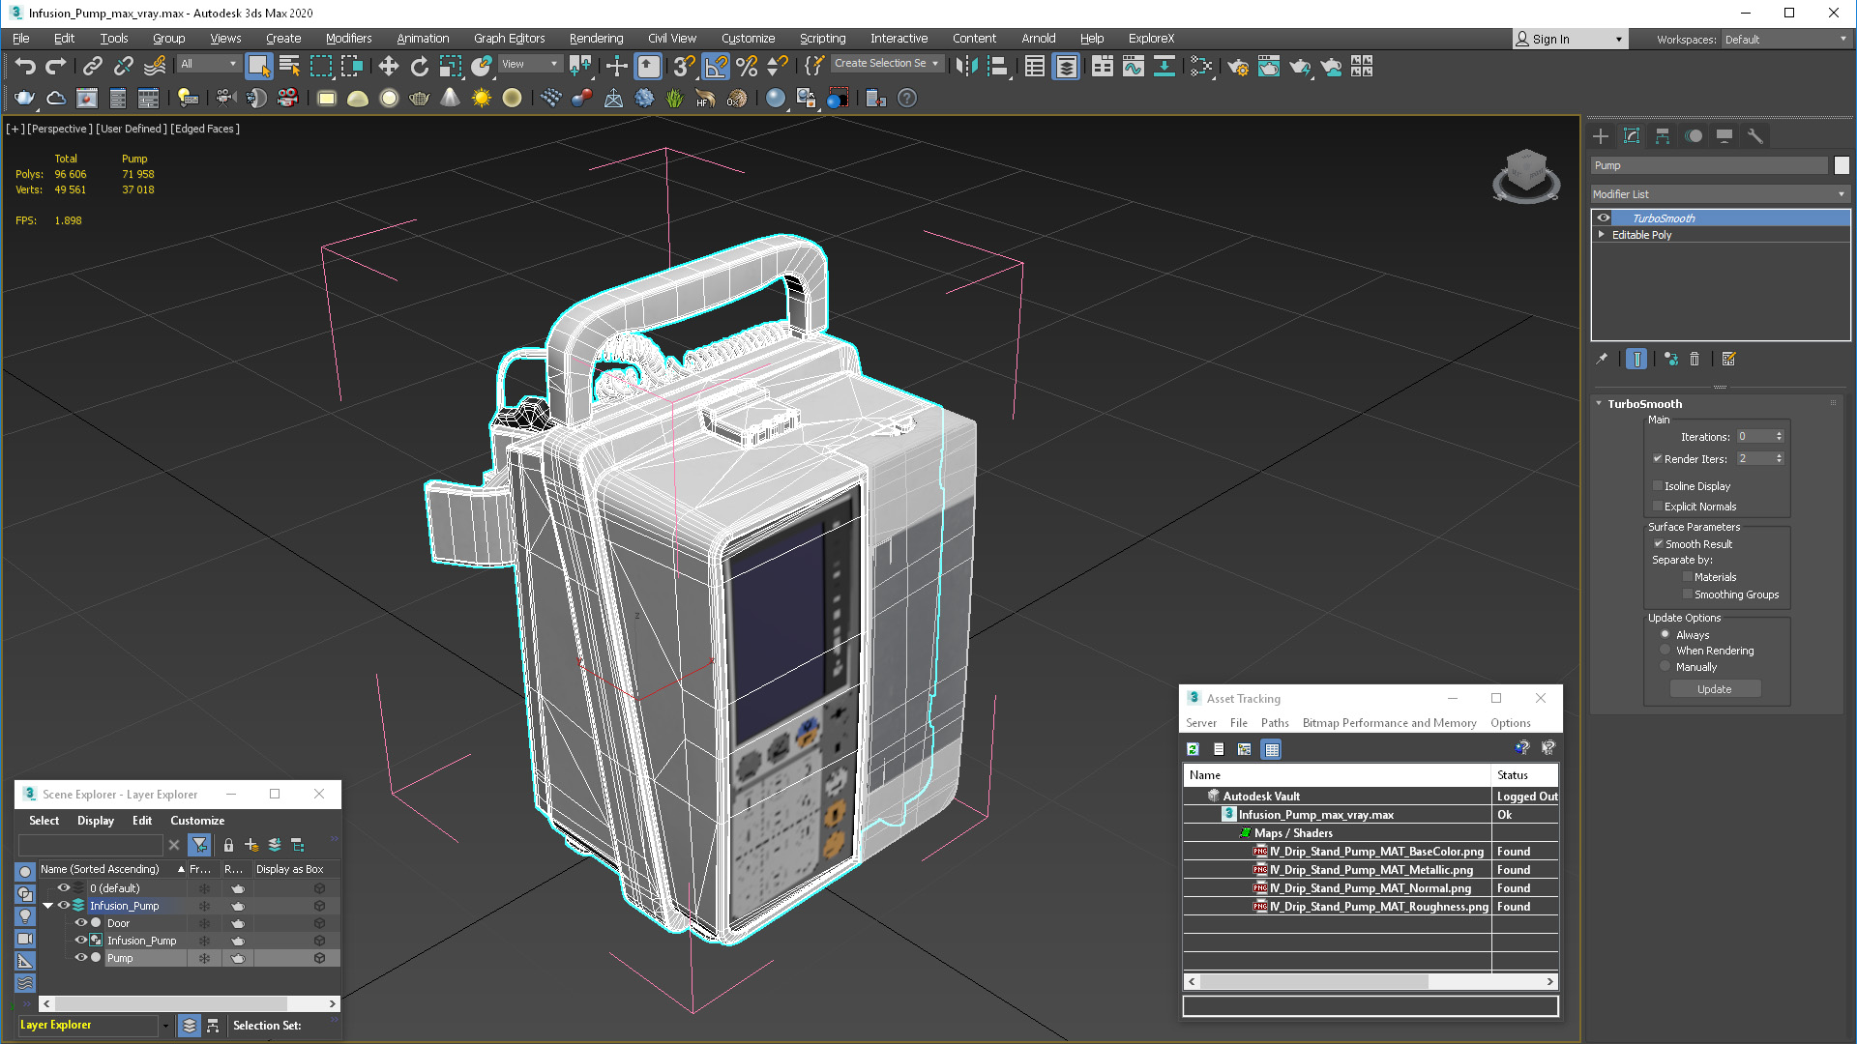The image size is (1857, 1044).
Task: Open the Modifiers menu in menu bar
Action: [345, 37]
